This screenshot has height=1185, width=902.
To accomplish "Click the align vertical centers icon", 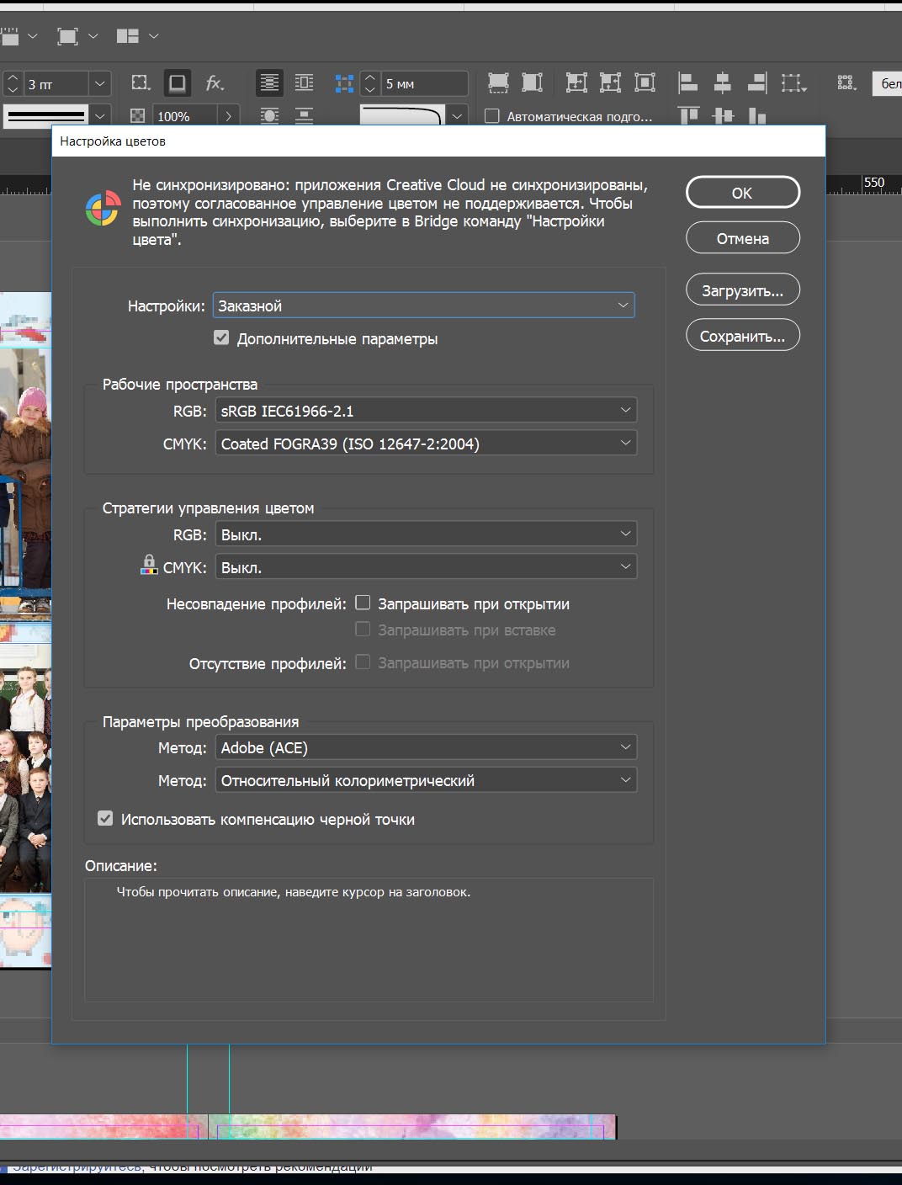I will pyautogui.click(x=723, y=115).
